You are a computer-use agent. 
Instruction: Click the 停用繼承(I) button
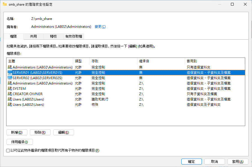click(20, 142)
